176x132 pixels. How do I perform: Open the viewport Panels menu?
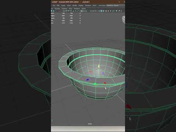[84, 9]
